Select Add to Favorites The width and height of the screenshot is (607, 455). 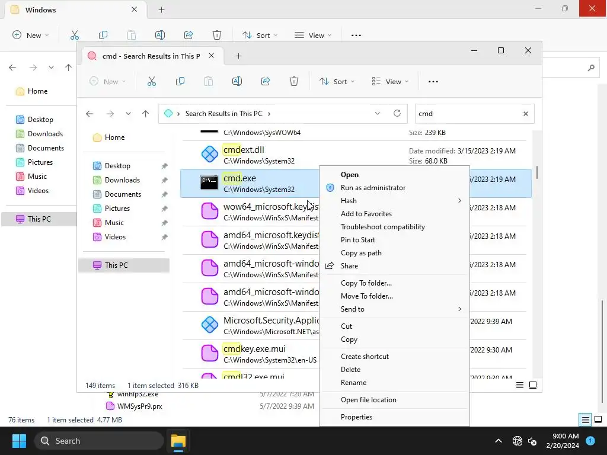tap(394, 213)
